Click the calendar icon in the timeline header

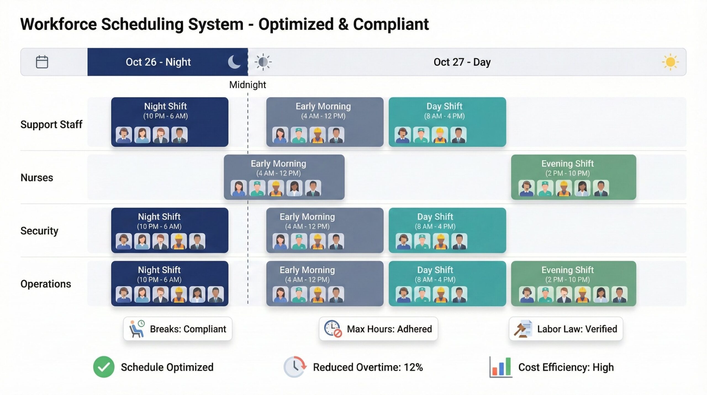coord(42,62)
